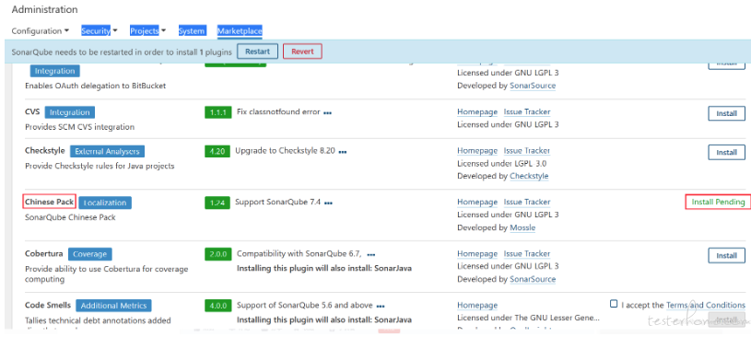Install the Cobertura plugin
Screen dimensions: 751x337
pos(726,256)
